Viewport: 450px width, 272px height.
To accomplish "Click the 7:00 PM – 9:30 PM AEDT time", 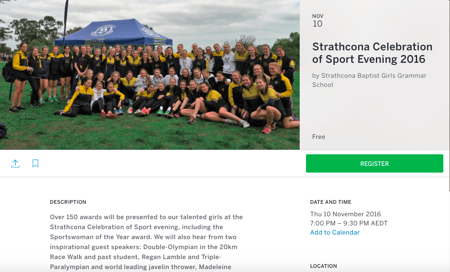I will point(349,223).
